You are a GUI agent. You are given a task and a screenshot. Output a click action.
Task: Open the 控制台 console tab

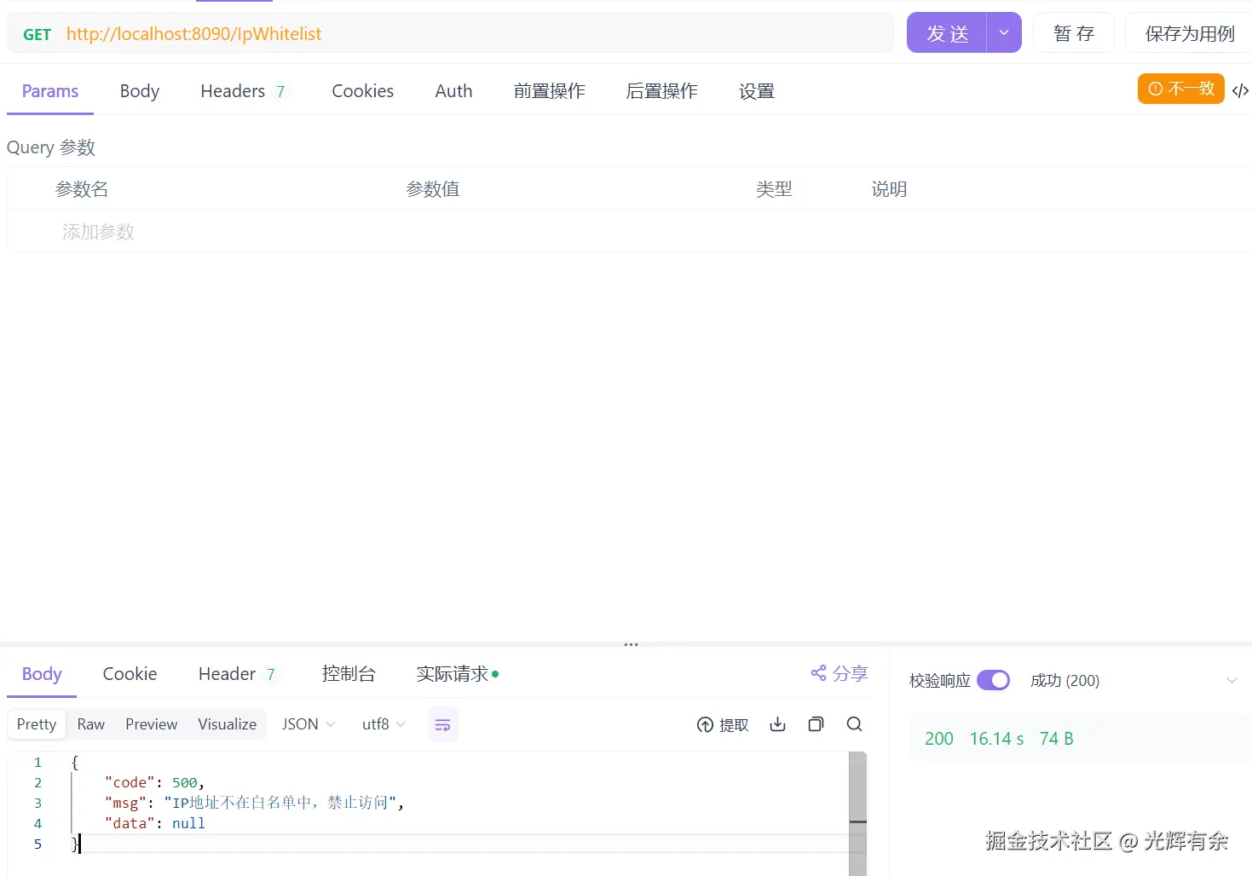click(x=349, y=673)
